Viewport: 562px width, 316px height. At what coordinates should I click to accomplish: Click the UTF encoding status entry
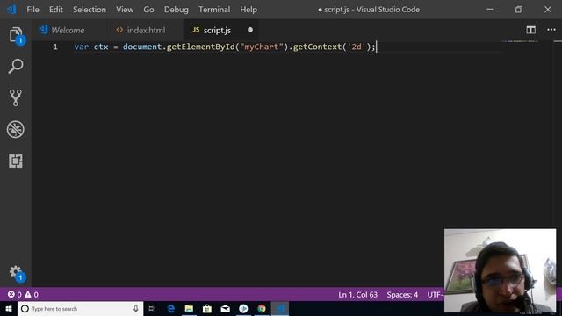(436, 295)
